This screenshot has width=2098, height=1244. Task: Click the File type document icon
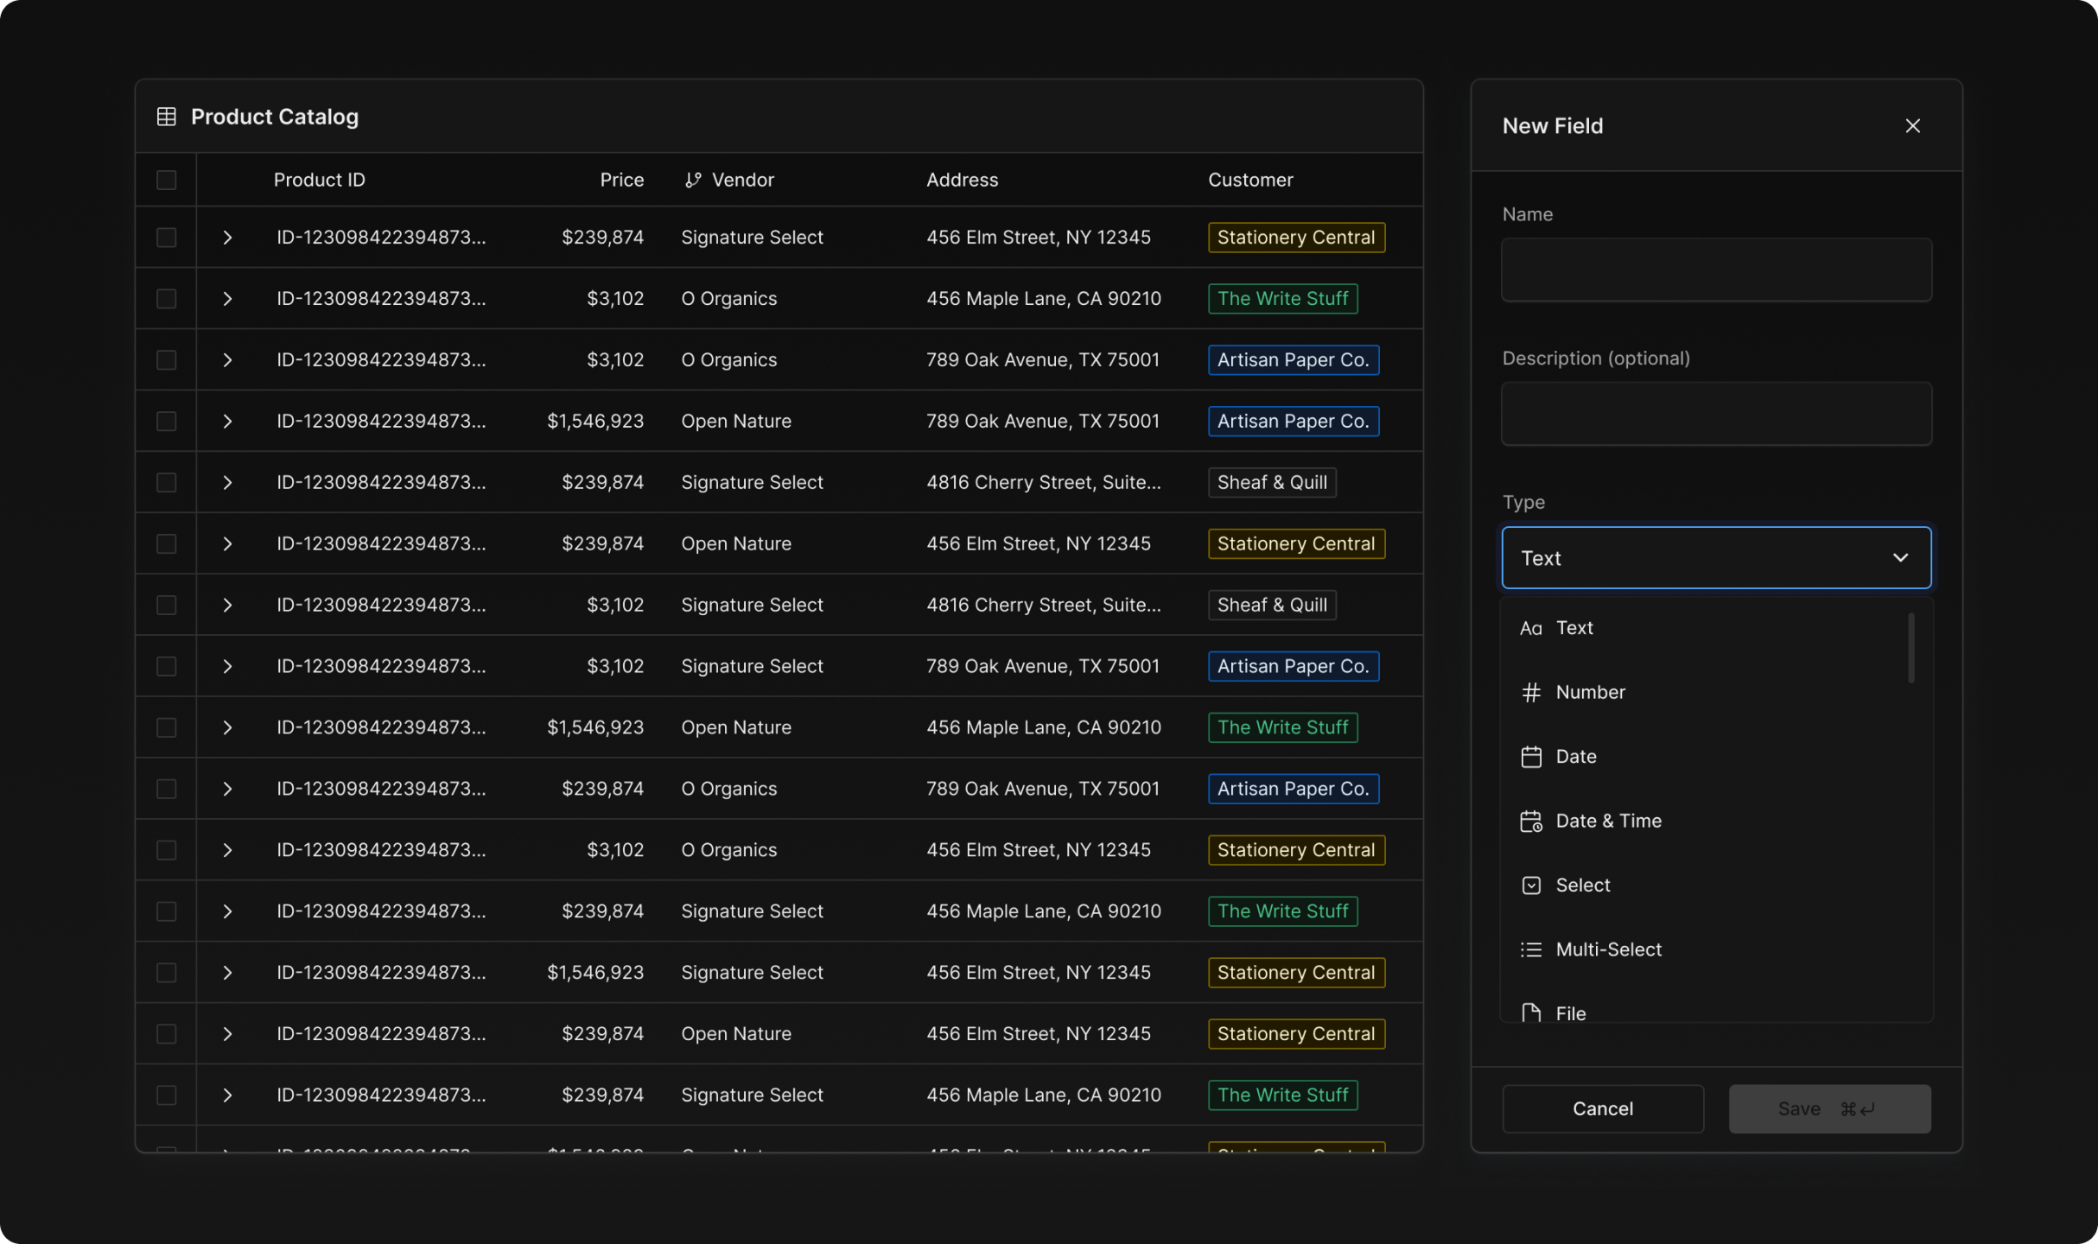(x=1530, y=1012)
